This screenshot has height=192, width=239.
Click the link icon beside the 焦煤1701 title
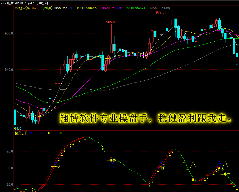[x=3, y=3]
